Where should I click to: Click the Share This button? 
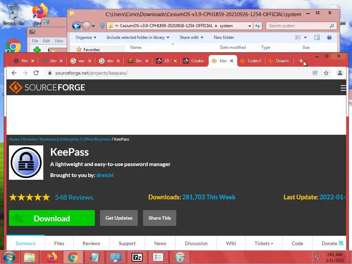(159, 218)
